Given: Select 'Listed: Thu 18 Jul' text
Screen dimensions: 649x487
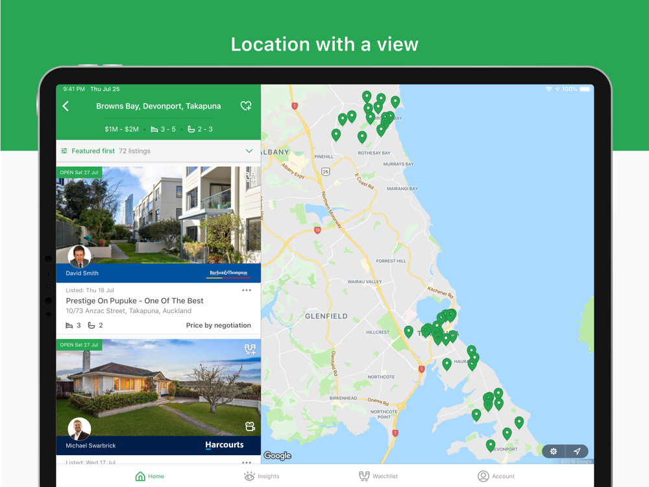Looking at the screenshot, I should pyautogui.click(x=90, y=290).
